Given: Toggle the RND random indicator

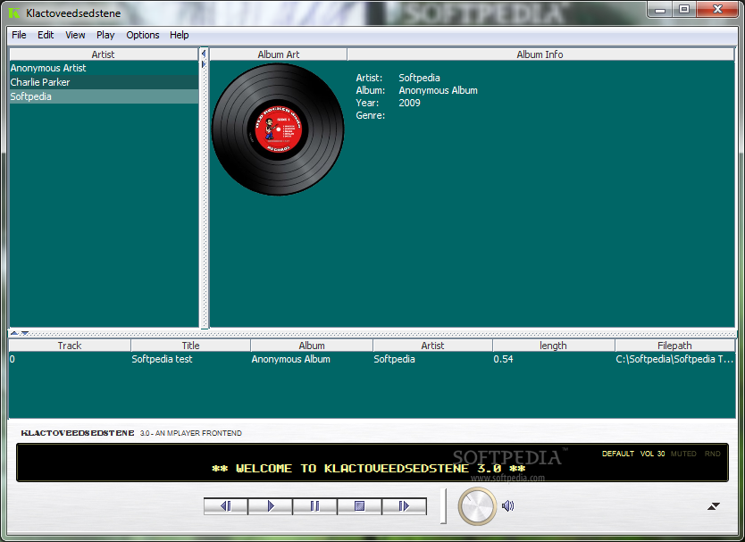Looking at the screenshot, I should (x=712, y=454).
